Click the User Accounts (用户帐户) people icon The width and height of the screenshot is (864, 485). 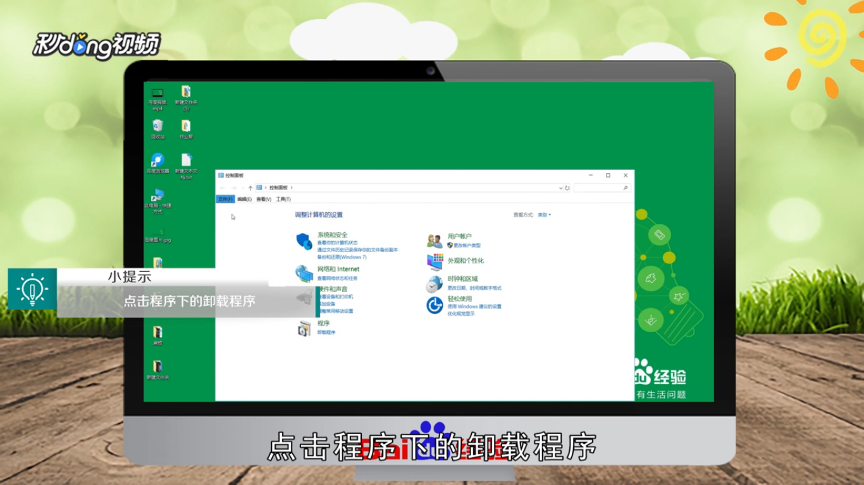click(x=435, y=241)
